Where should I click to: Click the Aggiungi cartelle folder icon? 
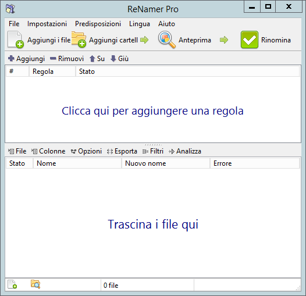tap(79, 40)
